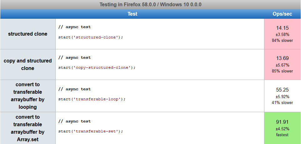Click the "41% slower" text

(x=282, y=102)
